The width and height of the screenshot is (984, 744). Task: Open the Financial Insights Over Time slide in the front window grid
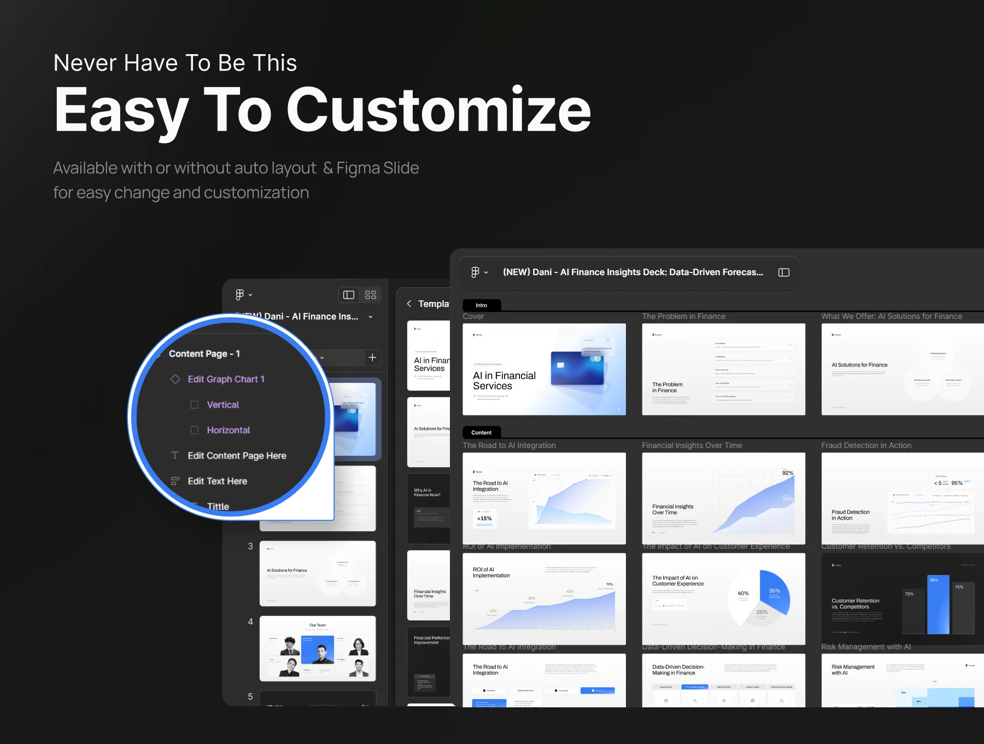(x=724, y=498)
